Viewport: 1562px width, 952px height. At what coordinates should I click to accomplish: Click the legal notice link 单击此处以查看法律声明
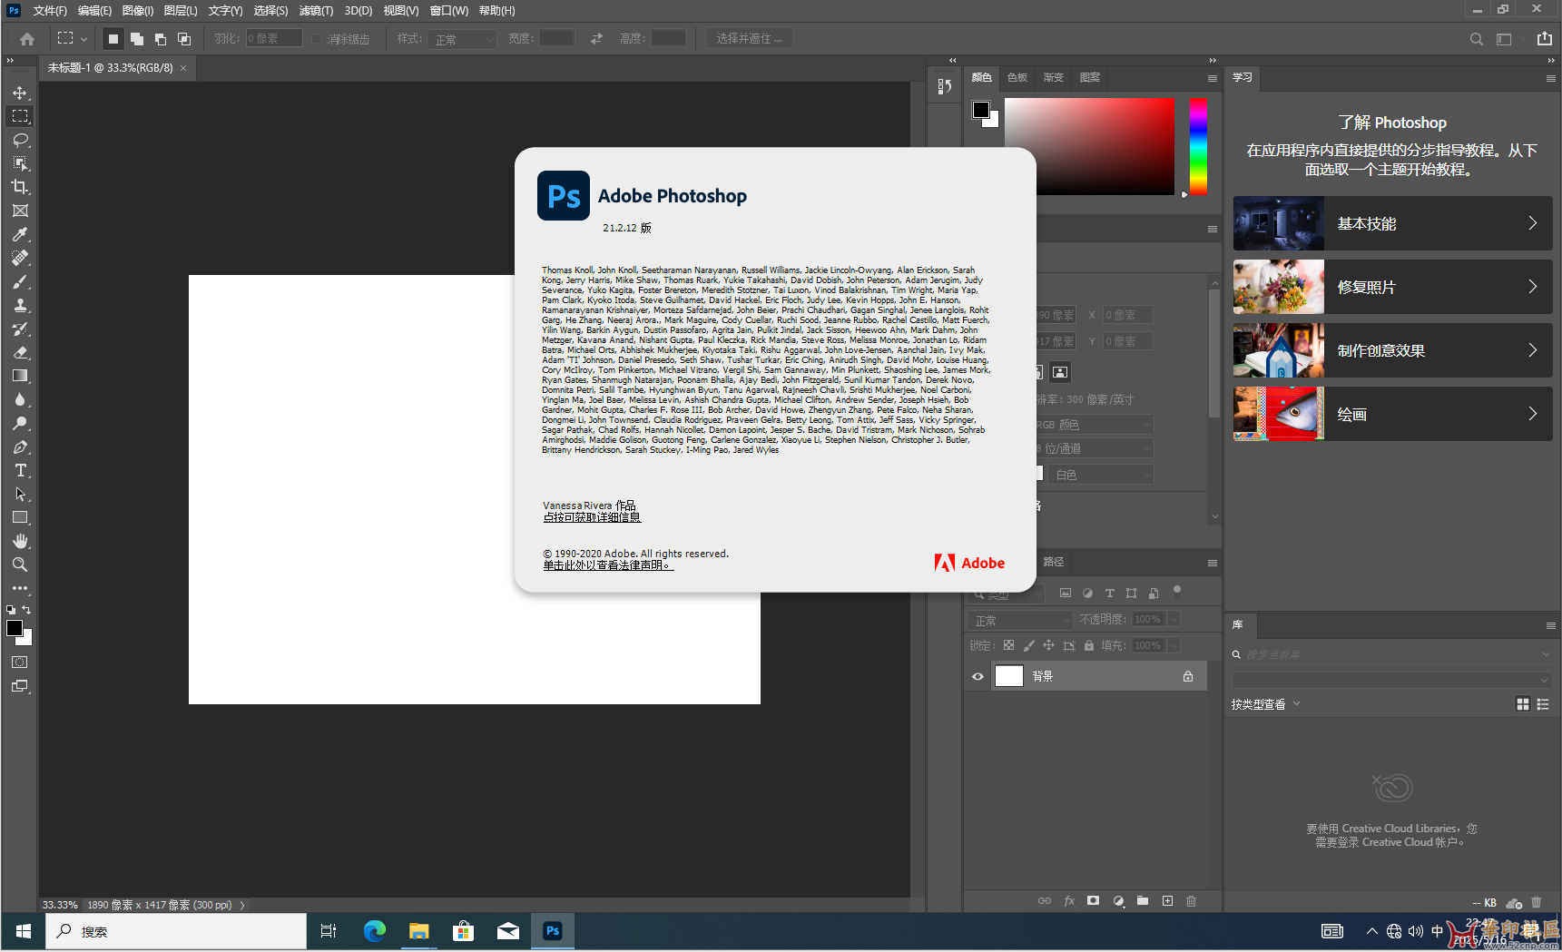608,565
